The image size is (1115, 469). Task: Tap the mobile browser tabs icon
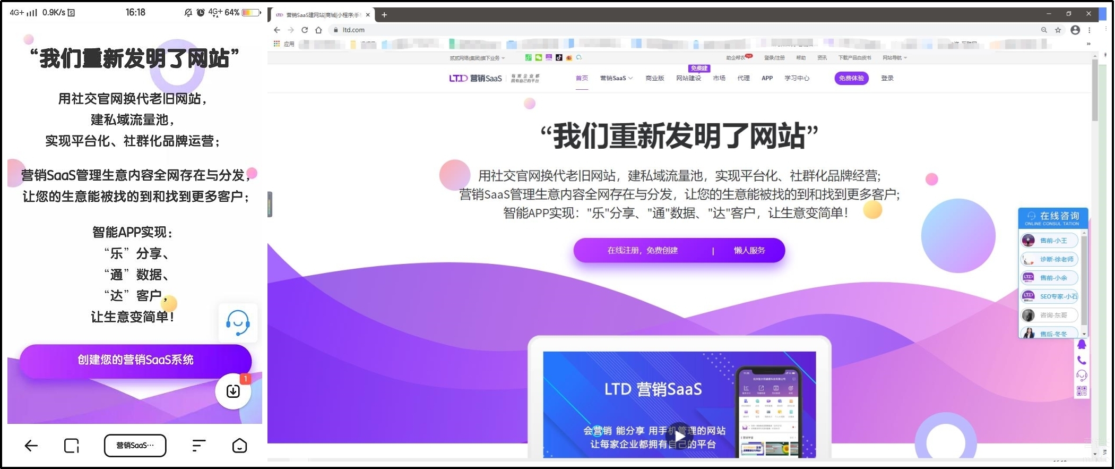point(72,446)
